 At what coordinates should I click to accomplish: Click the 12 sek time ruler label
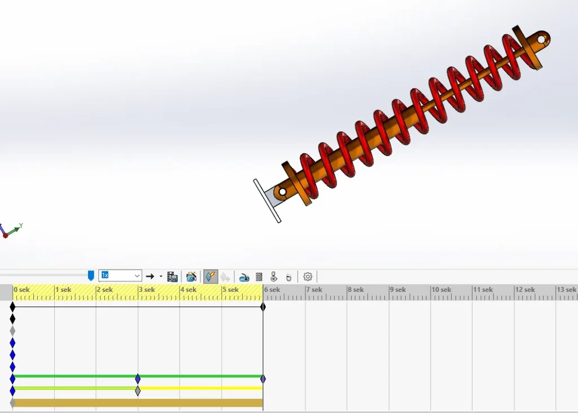[x=526, y=290]
